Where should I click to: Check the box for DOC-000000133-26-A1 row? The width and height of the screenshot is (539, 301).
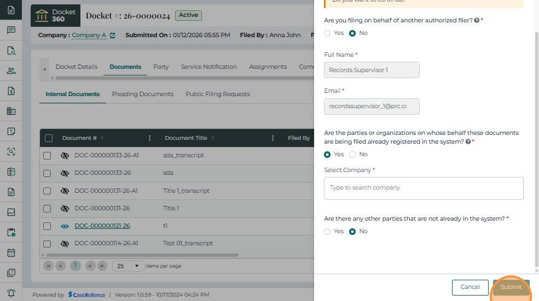(48, 156)
